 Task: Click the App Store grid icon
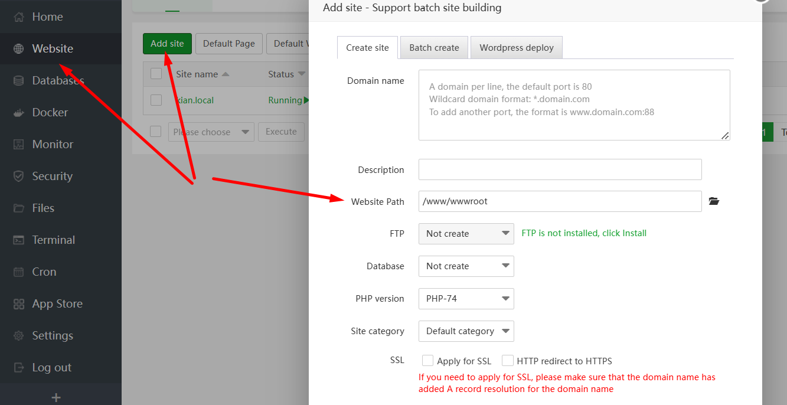pyautogui.click(x=19, y=304)
